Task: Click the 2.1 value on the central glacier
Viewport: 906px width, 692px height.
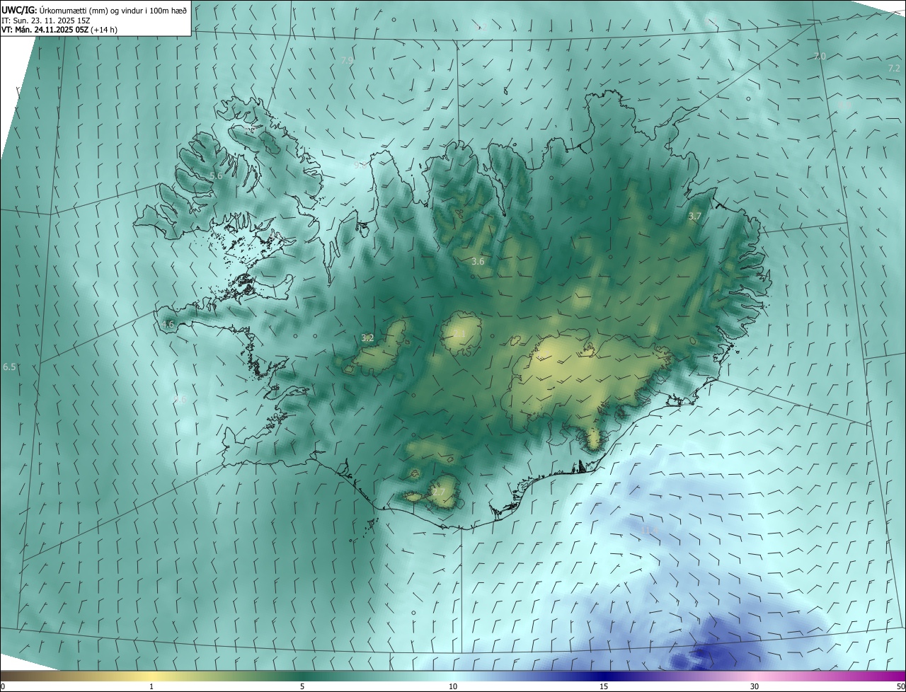Action: tap(459, 334)
